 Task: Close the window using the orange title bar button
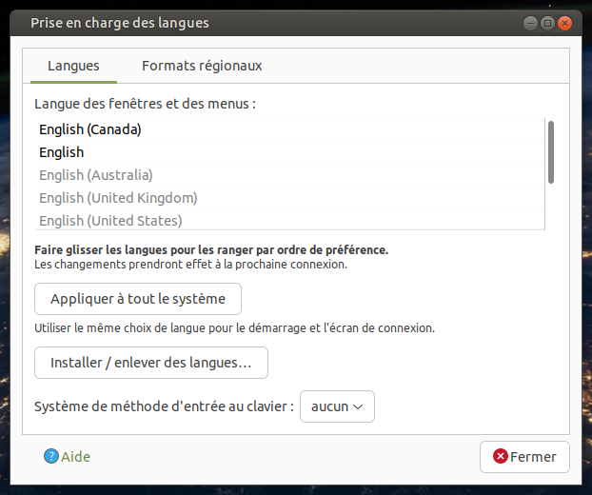coord(565,23)
